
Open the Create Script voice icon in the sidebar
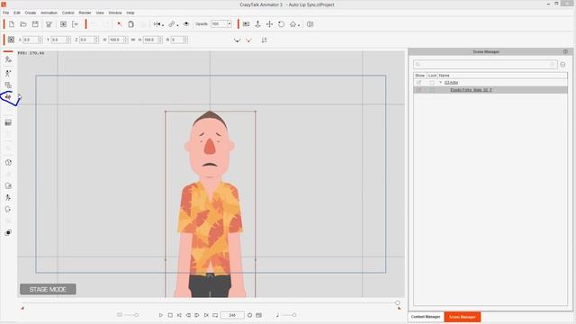click(x=8, y=97)
